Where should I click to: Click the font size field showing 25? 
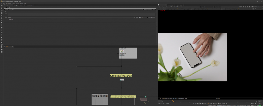[144, 18]
